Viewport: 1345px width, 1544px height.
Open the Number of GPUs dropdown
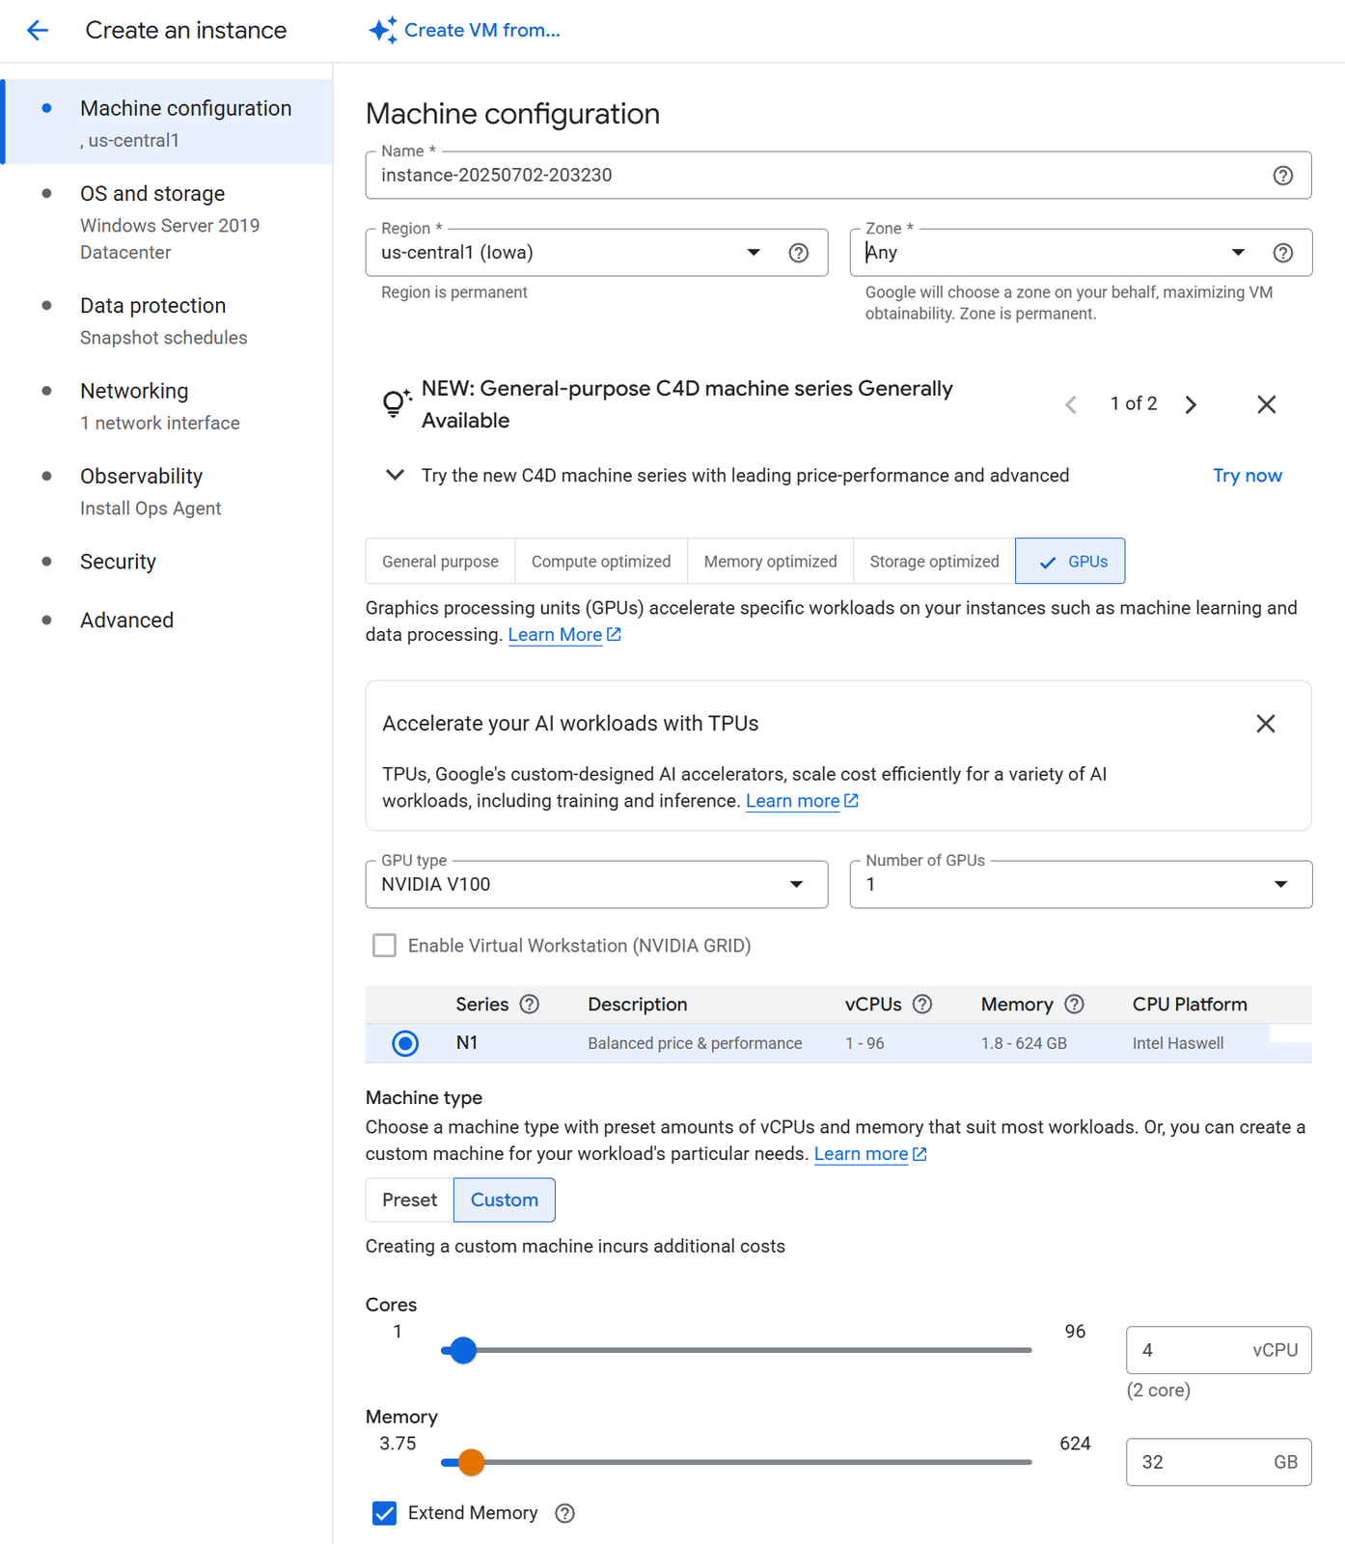tap(1080, 885)
